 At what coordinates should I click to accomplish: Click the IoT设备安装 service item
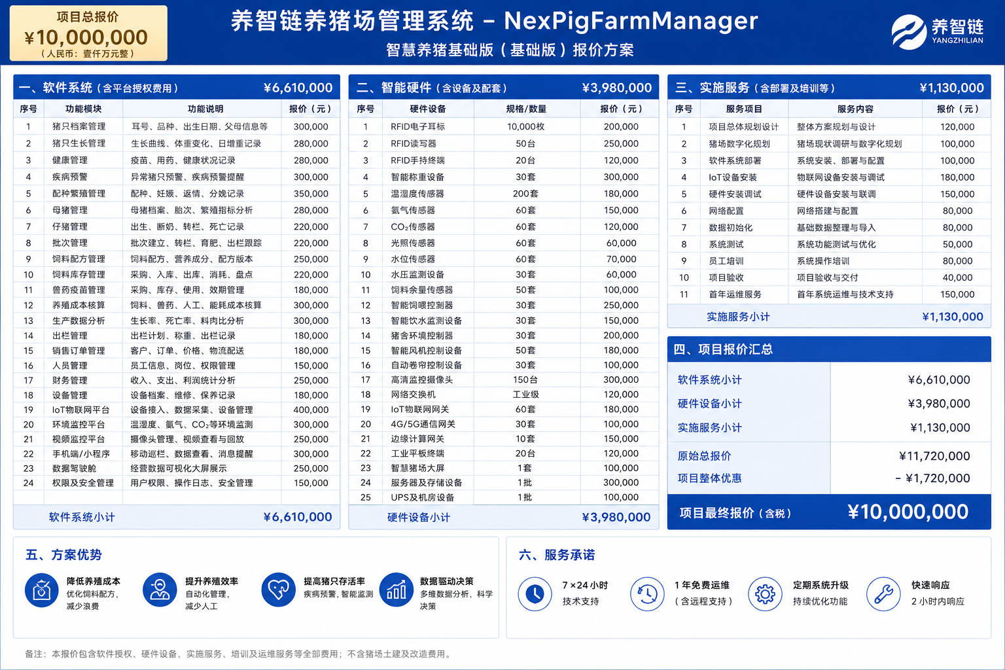click(x=733, y=177)
